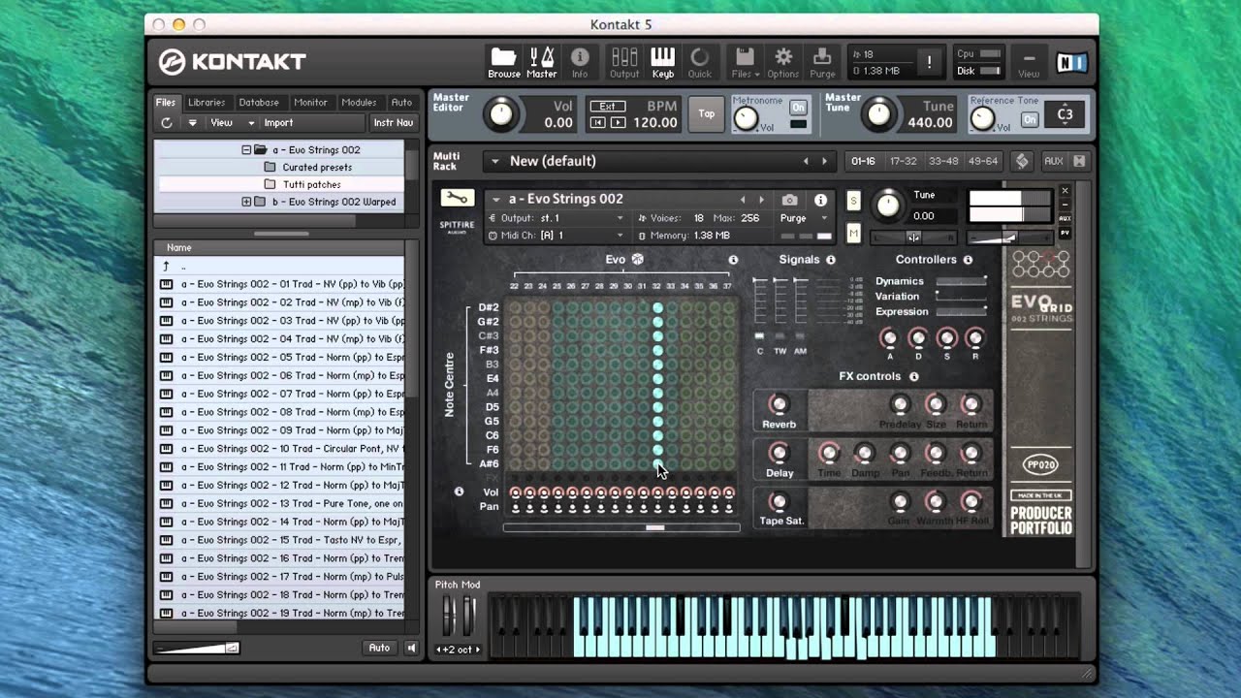This screenshot has height=698, width=1241.
Task: Open the Options gear
Action: [783, 62]
